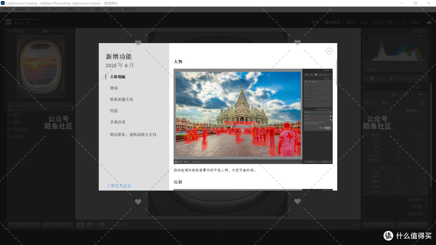Screen dimensions: 436x245
Task: Select 增强 in the dialog sidebar
Action: tap(114, 88)
